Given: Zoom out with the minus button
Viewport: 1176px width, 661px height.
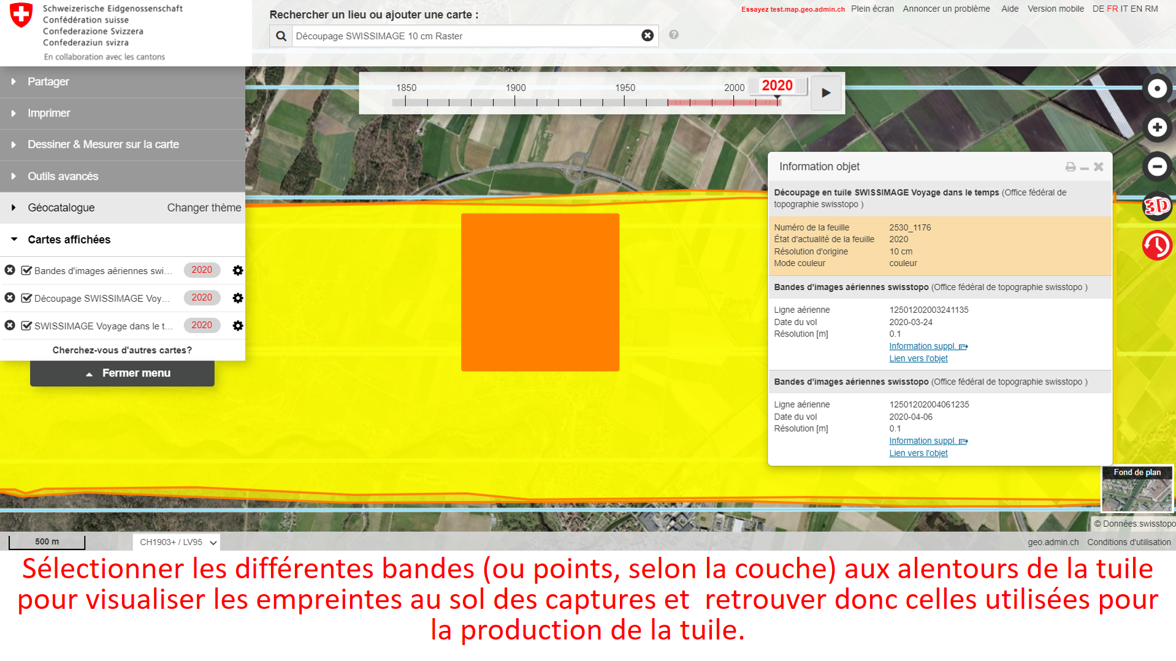Looking at the screenshot, I should (1156, 167).
